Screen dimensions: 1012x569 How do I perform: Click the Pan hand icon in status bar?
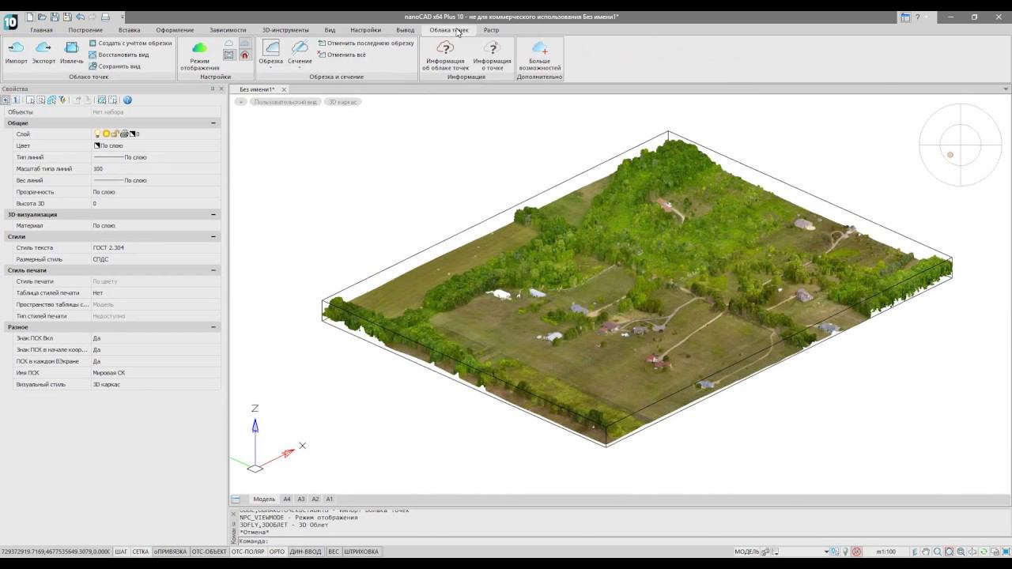click(926, 552)
